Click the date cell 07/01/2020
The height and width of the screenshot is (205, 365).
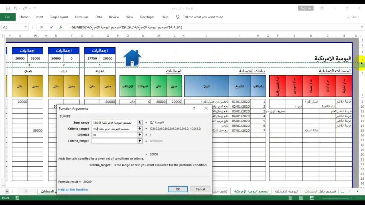point(241,130)
